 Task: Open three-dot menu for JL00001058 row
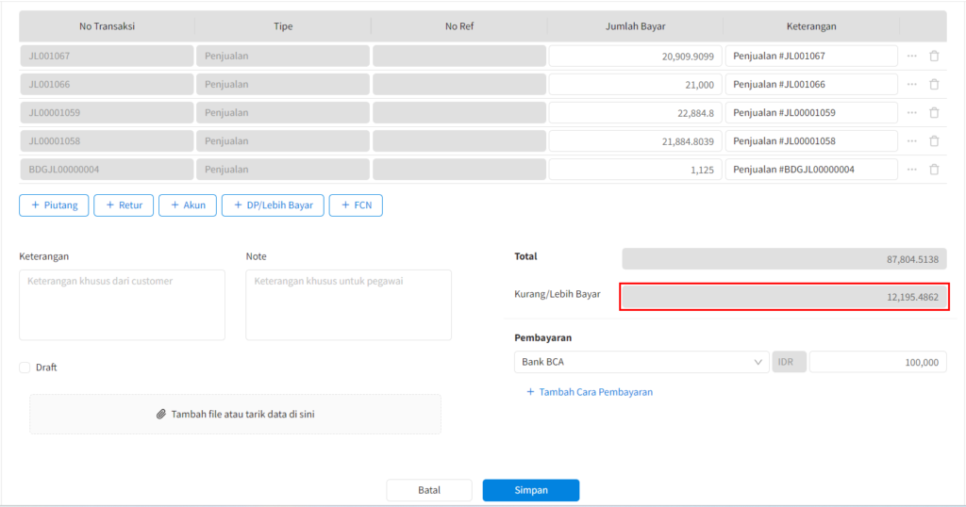tap(912, 141)
